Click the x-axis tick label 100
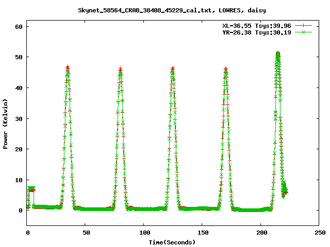Screen dimensions: 330x247 [144, 233]
